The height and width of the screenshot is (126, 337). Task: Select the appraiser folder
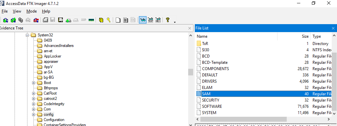click(51, 62)
